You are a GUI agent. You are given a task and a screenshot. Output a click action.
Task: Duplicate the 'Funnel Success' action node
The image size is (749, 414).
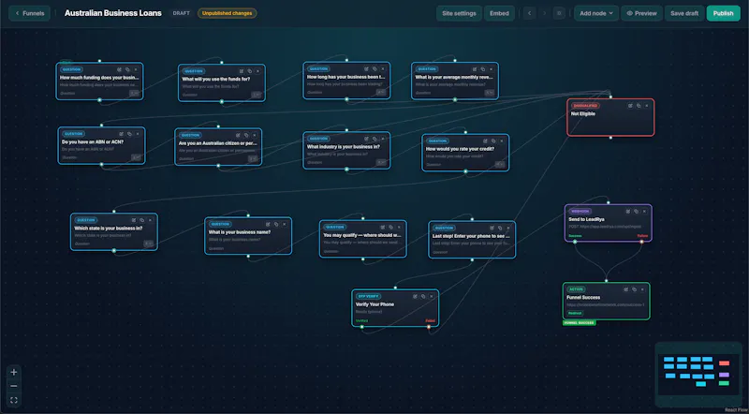[634, 289]
